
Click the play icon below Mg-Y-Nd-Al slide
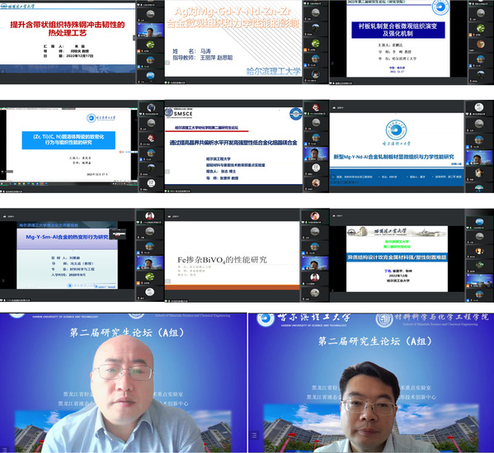click(333, 177)
